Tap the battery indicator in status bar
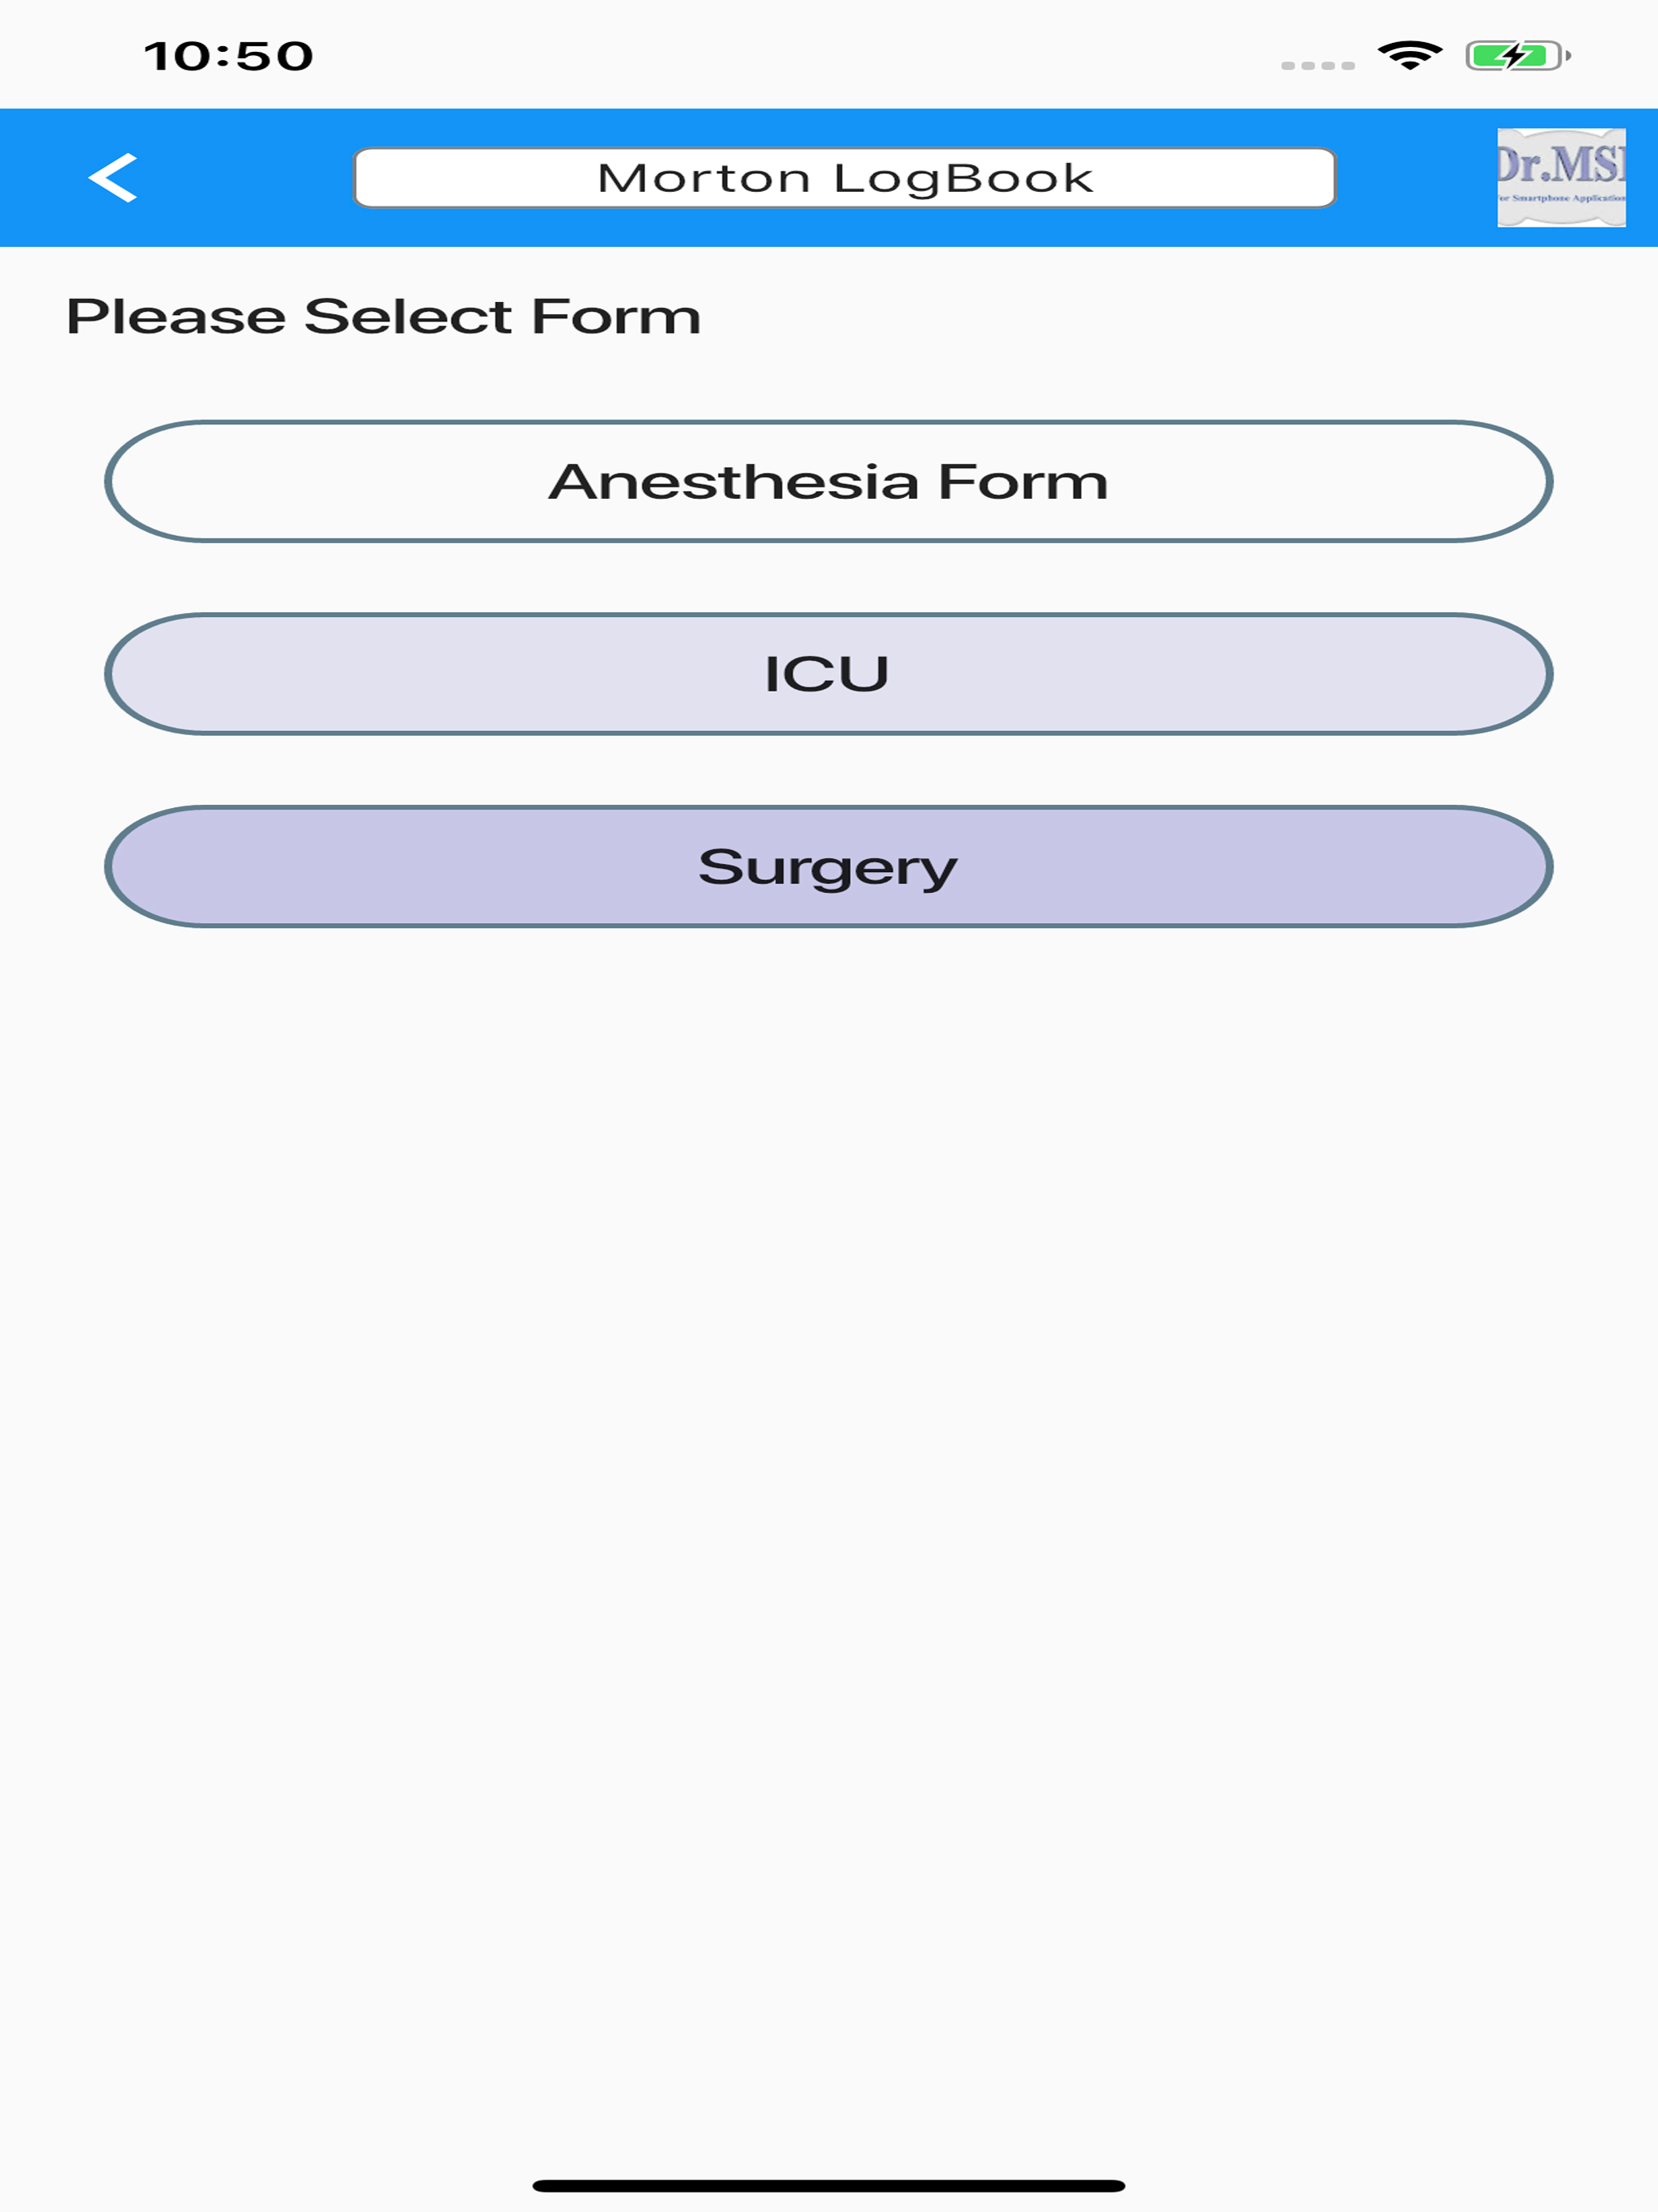1658x2212 pixels. (1516, 55)
